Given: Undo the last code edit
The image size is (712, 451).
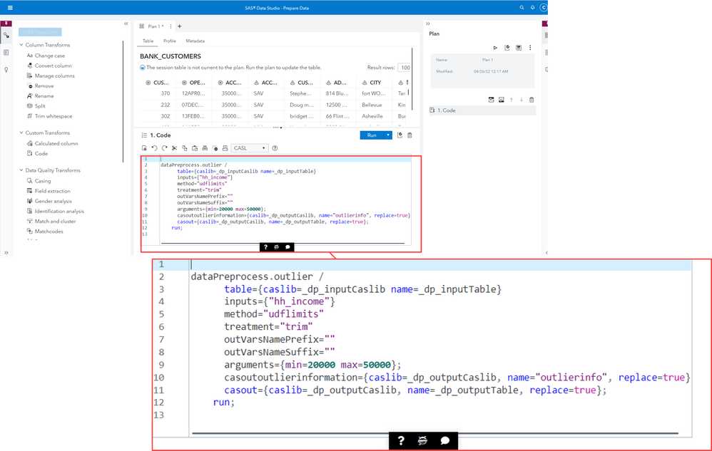Looking at the screenshot, I should pos(154,148).
